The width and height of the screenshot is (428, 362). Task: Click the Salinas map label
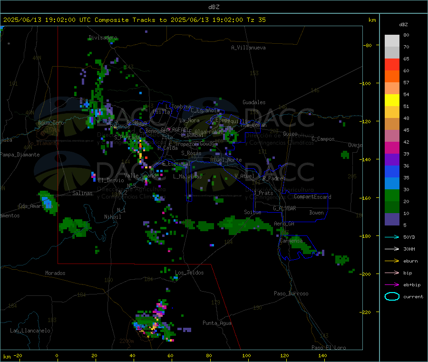[x=82, y=193]
